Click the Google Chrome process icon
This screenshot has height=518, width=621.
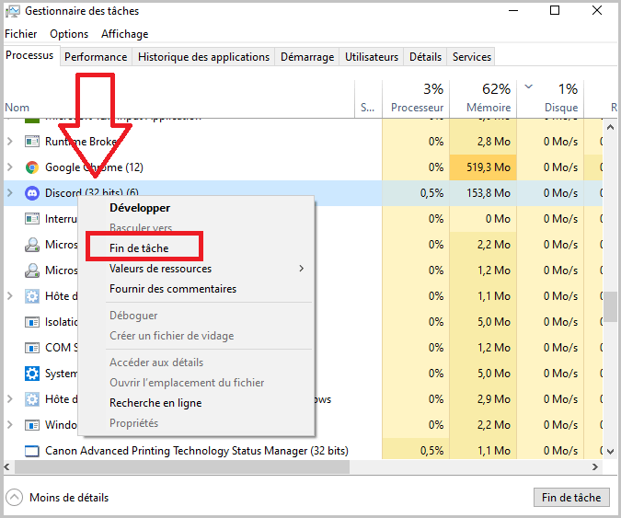pyautogui.click(x=31, y=167)
